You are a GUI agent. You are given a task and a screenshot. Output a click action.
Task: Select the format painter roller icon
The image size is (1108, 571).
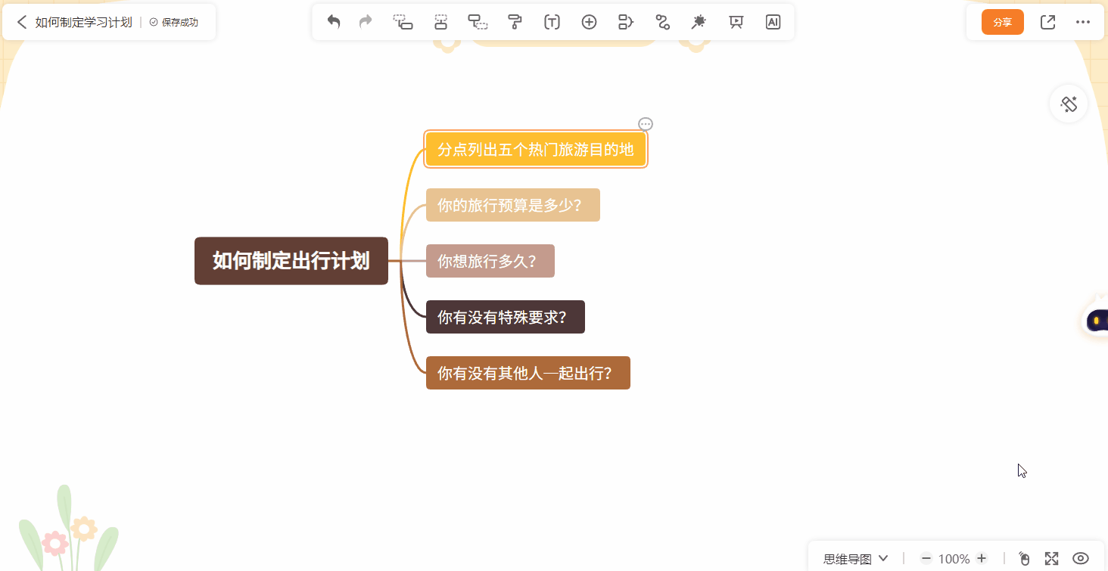tap(515, 22)
